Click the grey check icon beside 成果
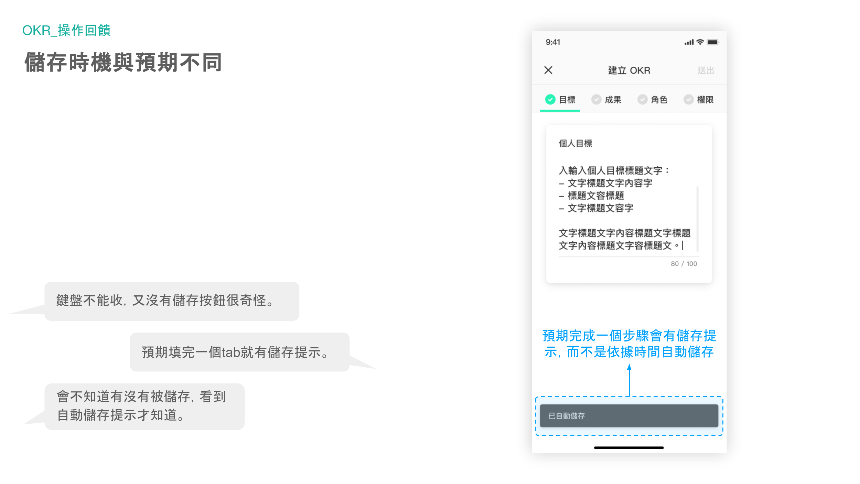This screenshot has width=860, height=484. tap(596, 99)
